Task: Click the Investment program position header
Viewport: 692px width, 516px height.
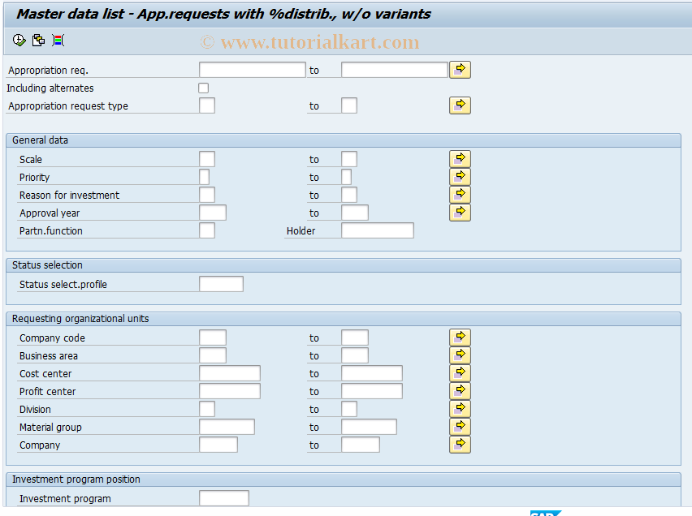Action: [344, 479]
